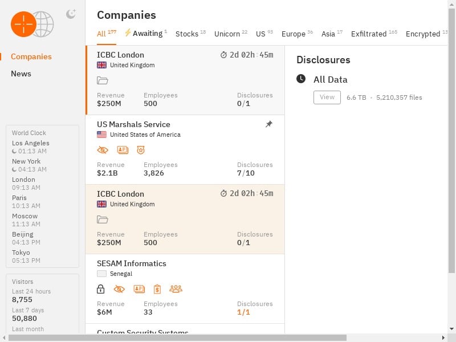Viewport: 456px width, 342px height.
Task: Switch to the Awaiting tab
Action: pos(146,34)
